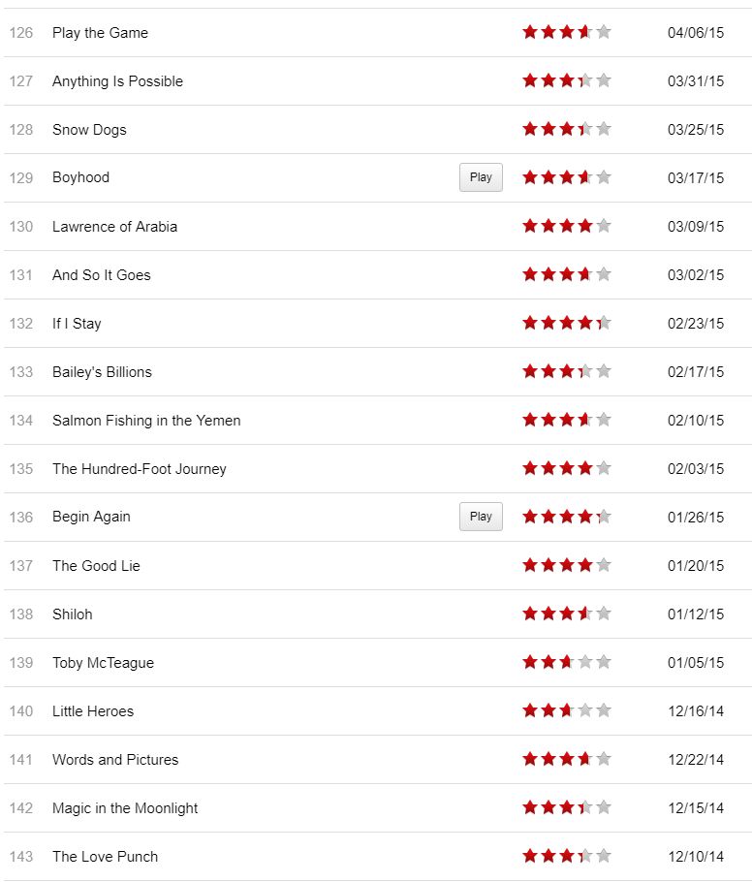Open the Magic in the Moonlight title
The height and width of the screenshot is (882, 752).
125,808
